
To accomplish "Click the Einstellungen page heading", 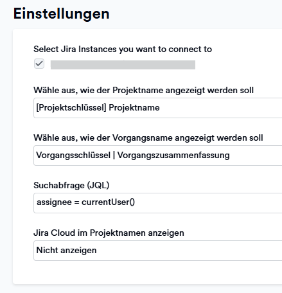I will [x=62, y=13].
